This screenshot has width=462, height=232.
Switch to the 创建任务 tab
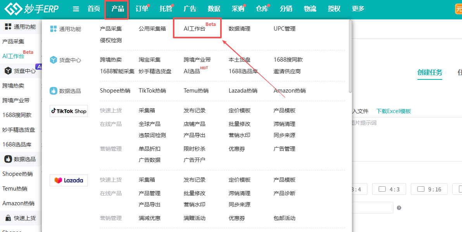(429, 72)
